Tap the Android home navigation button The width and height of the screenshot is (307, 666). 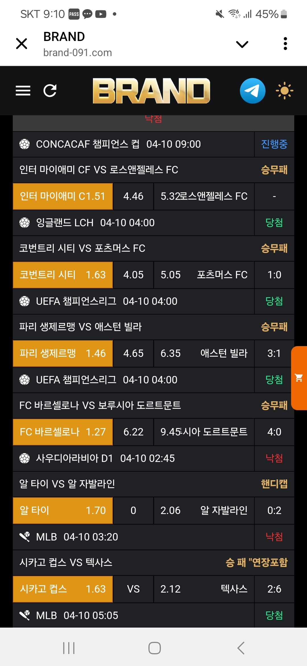154,648
